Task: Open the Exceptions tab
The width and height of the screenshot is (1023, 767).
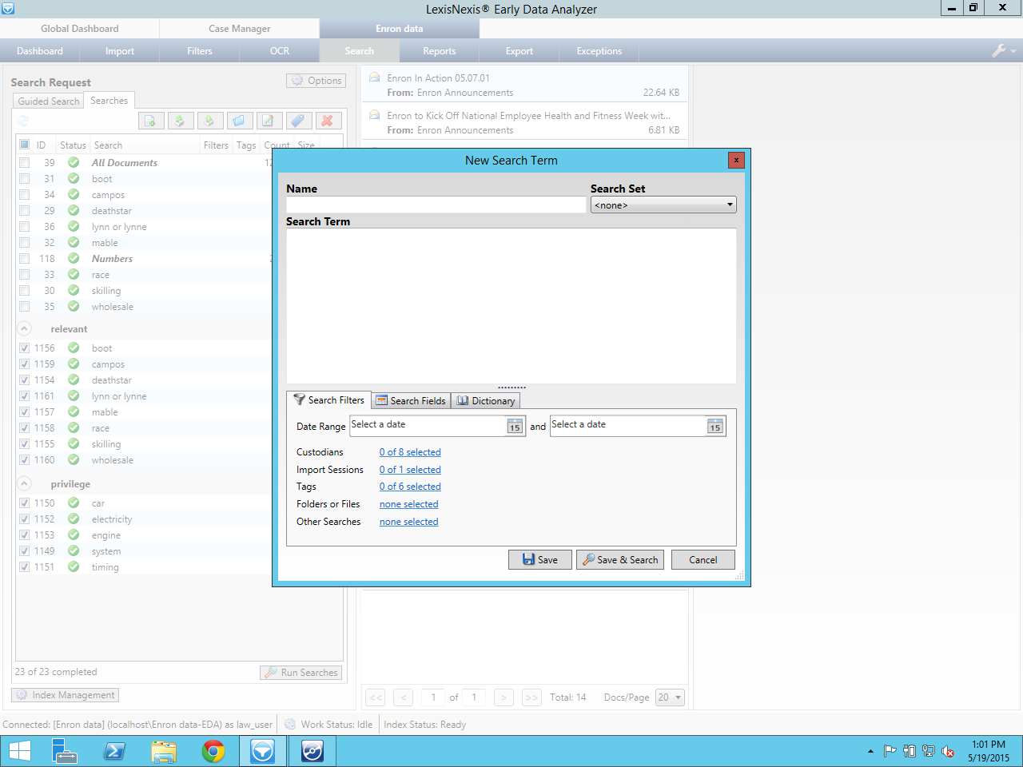Action: (x=599, y=51)
